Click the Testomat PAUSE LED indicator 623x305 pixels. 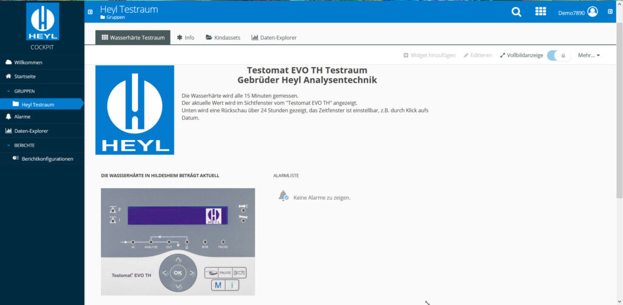(223, 241)
